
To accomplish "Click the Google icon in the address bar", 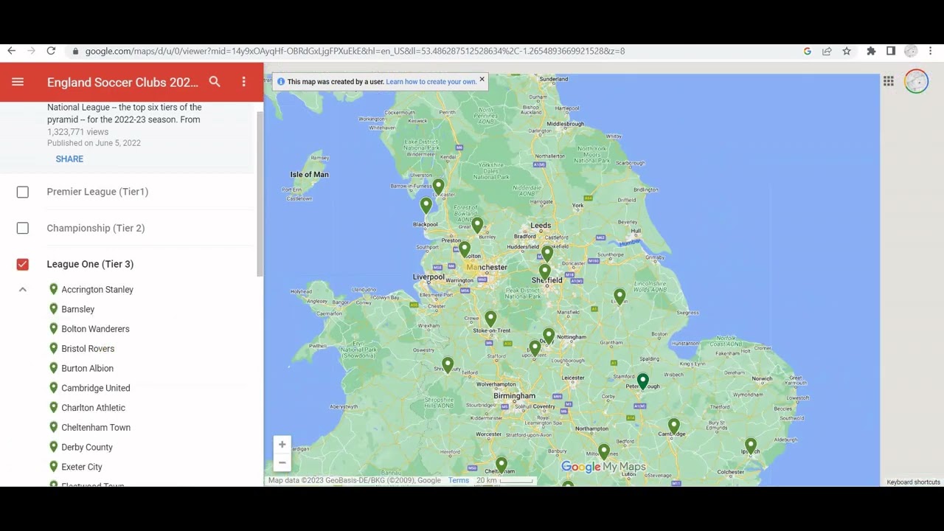I will click(807, 51).
